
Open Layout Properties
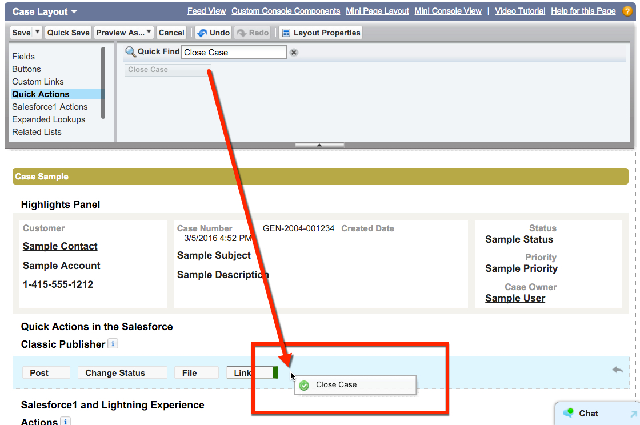pos(321,33)
